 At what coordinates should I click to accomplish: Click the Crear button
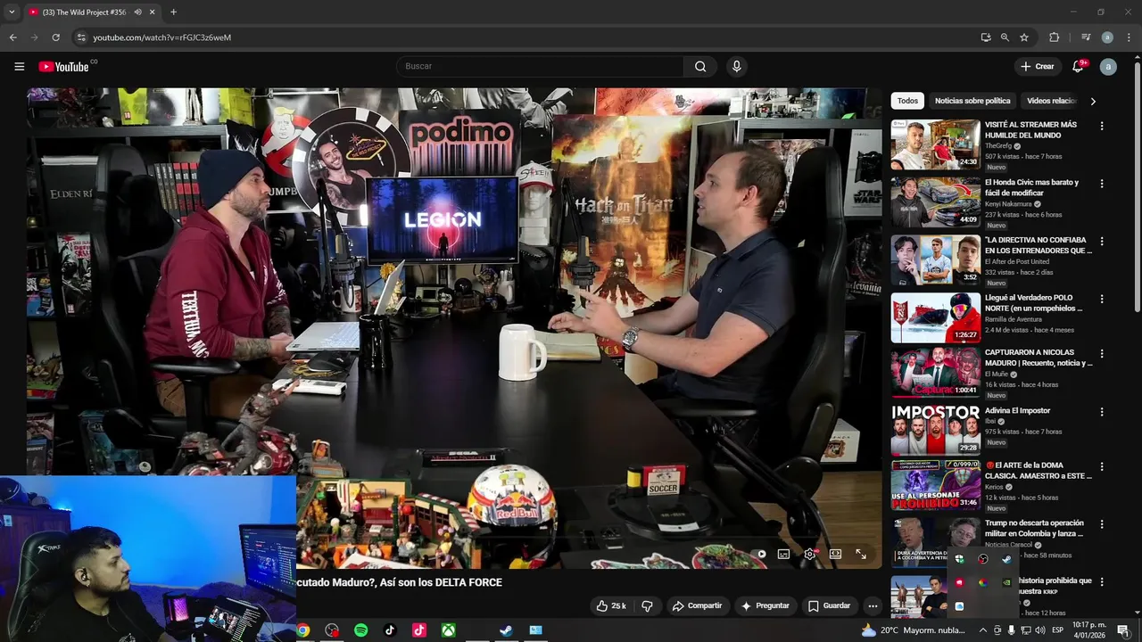[x=1038, y=67]
